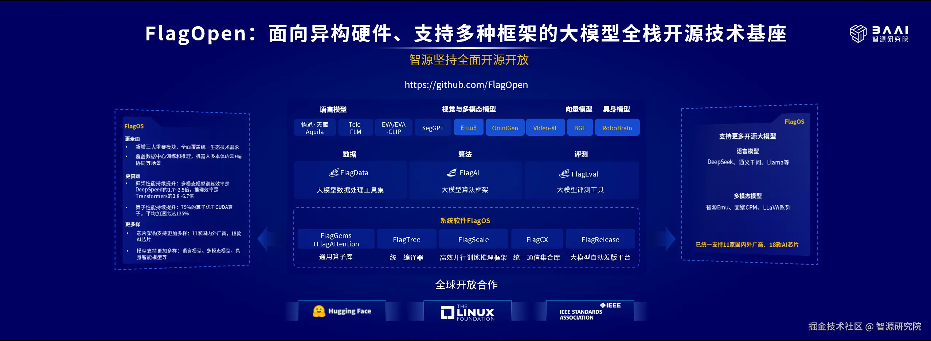Click the 高效并行训练推理框架 caption
931x341 pixels.
tap(473, 257)
